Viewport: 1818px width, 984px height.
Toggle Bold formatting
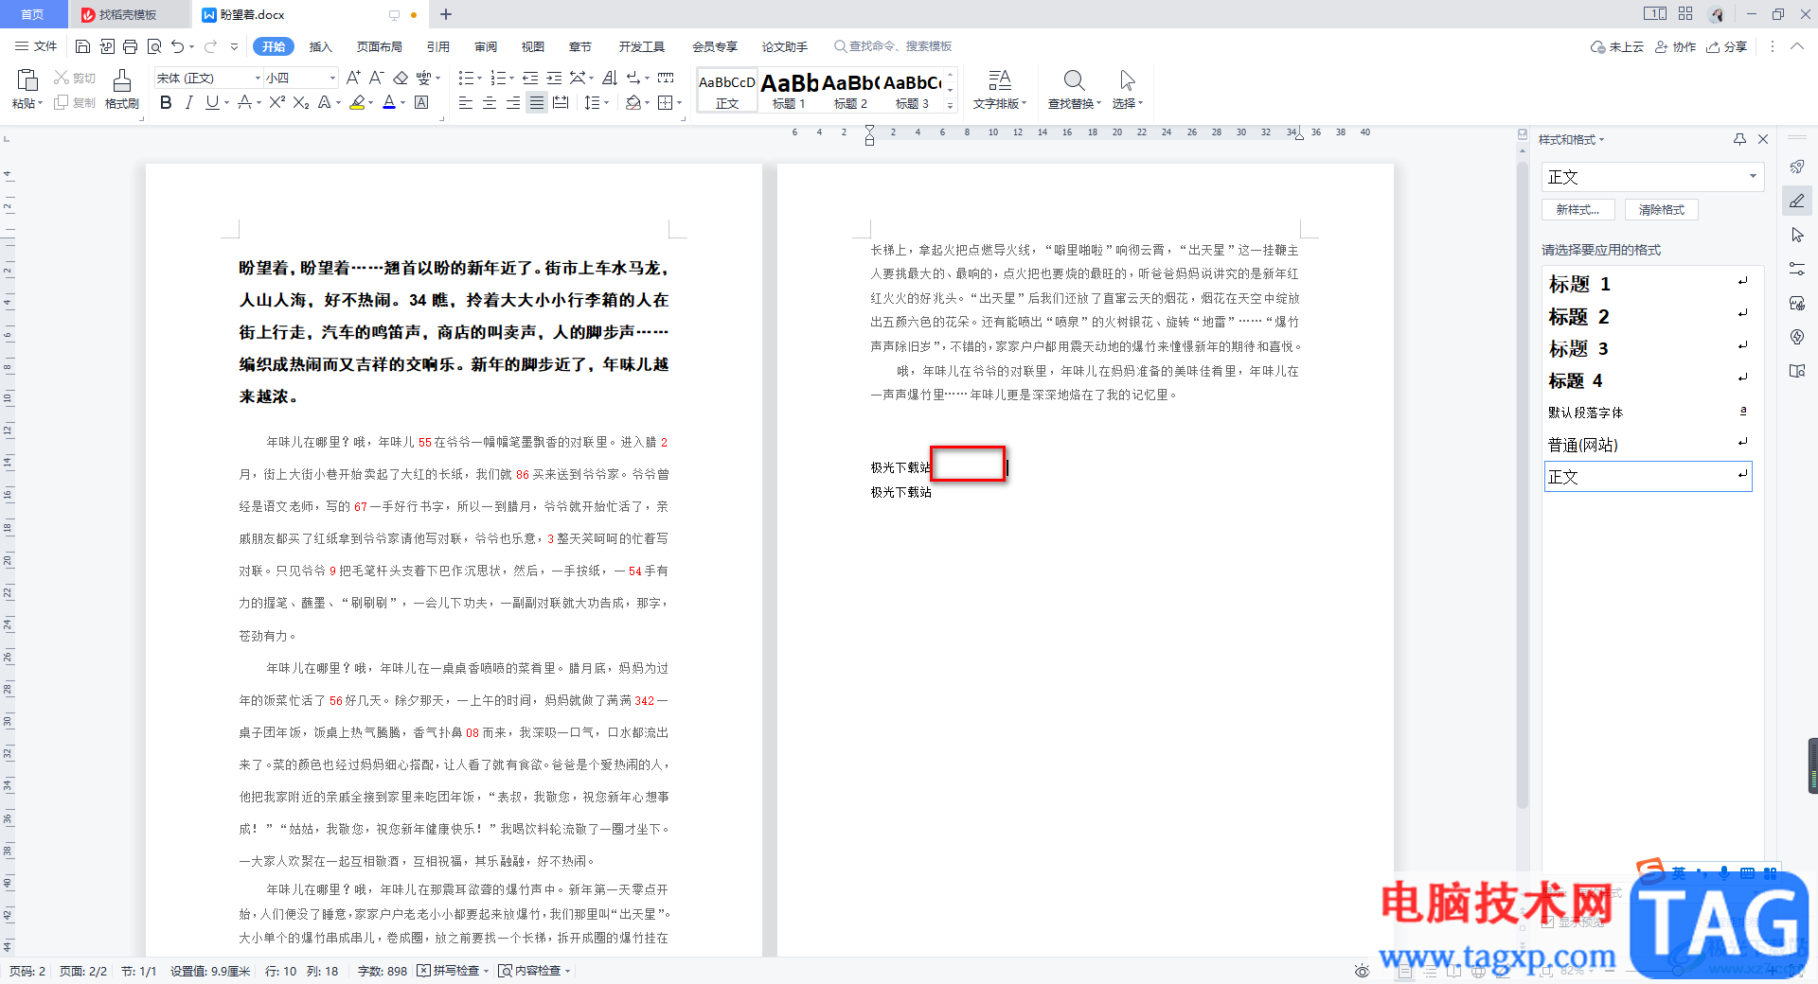pyautogui.click(x=166, y=102)
